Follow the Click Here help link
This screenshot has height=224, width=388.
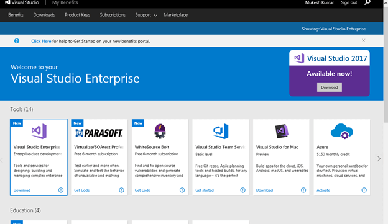coord(41,41)
